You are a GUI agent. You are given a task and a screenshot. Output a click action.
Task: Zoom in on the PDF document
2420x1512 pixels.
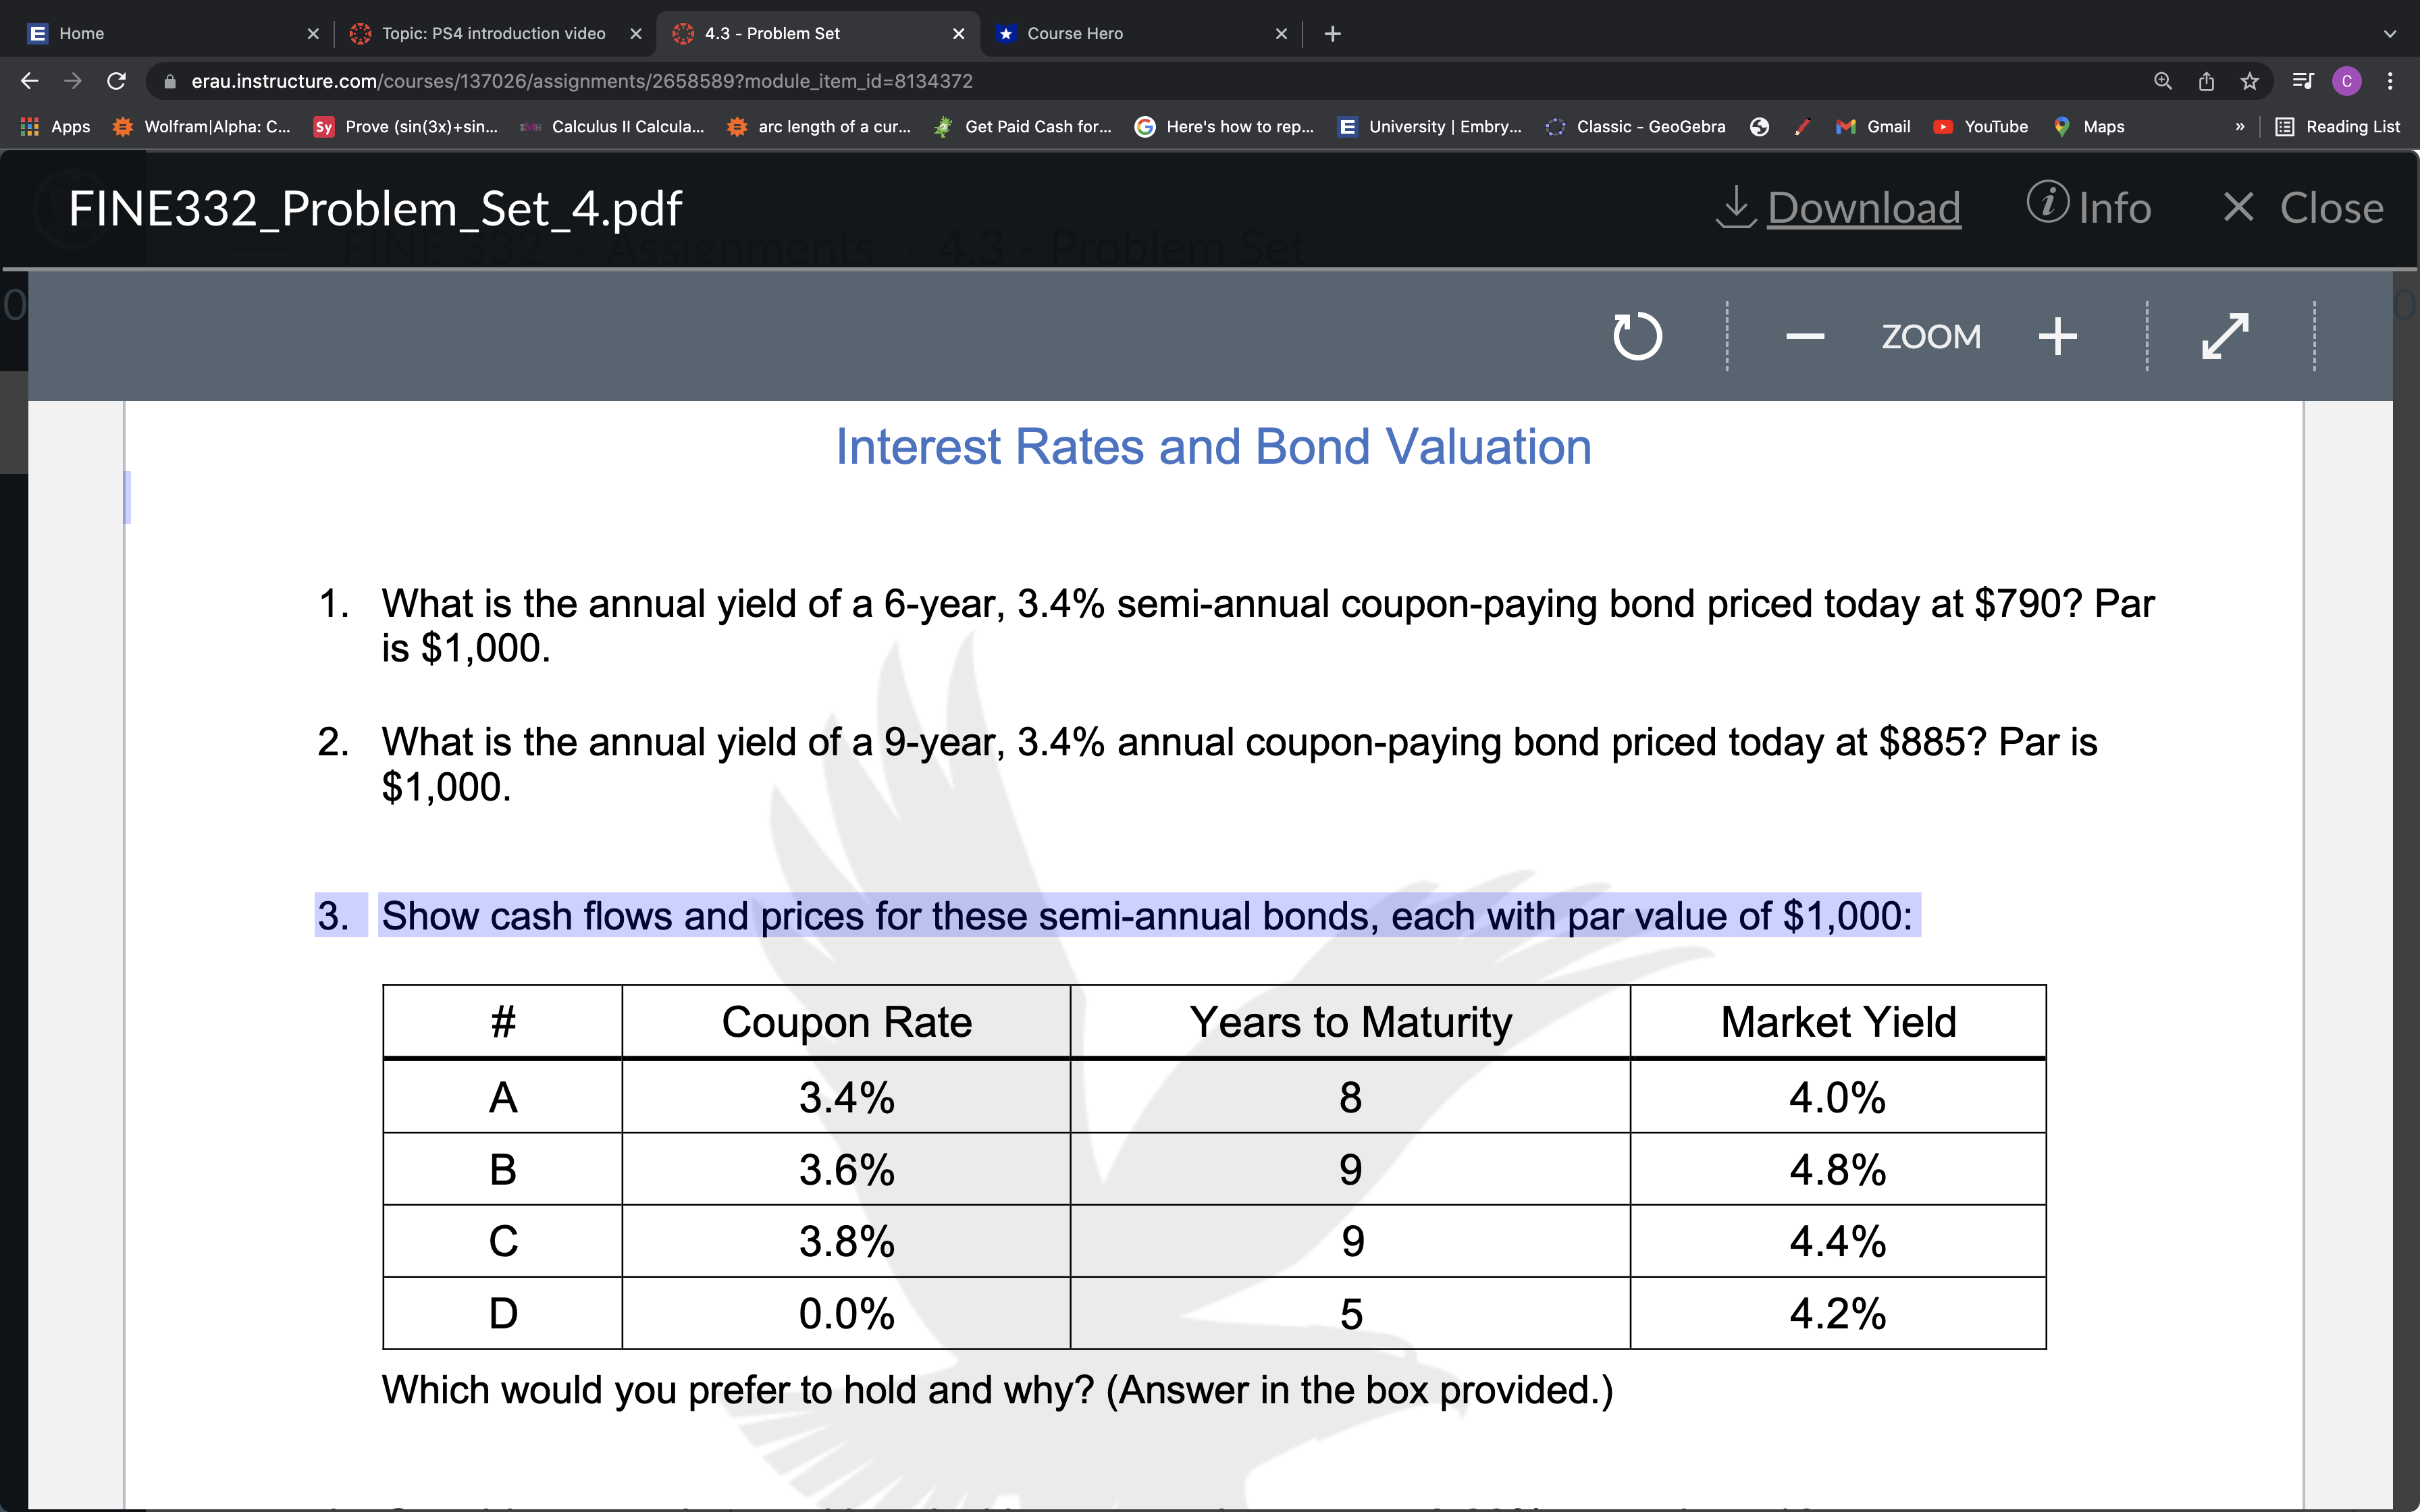[x=2056, y=335]
